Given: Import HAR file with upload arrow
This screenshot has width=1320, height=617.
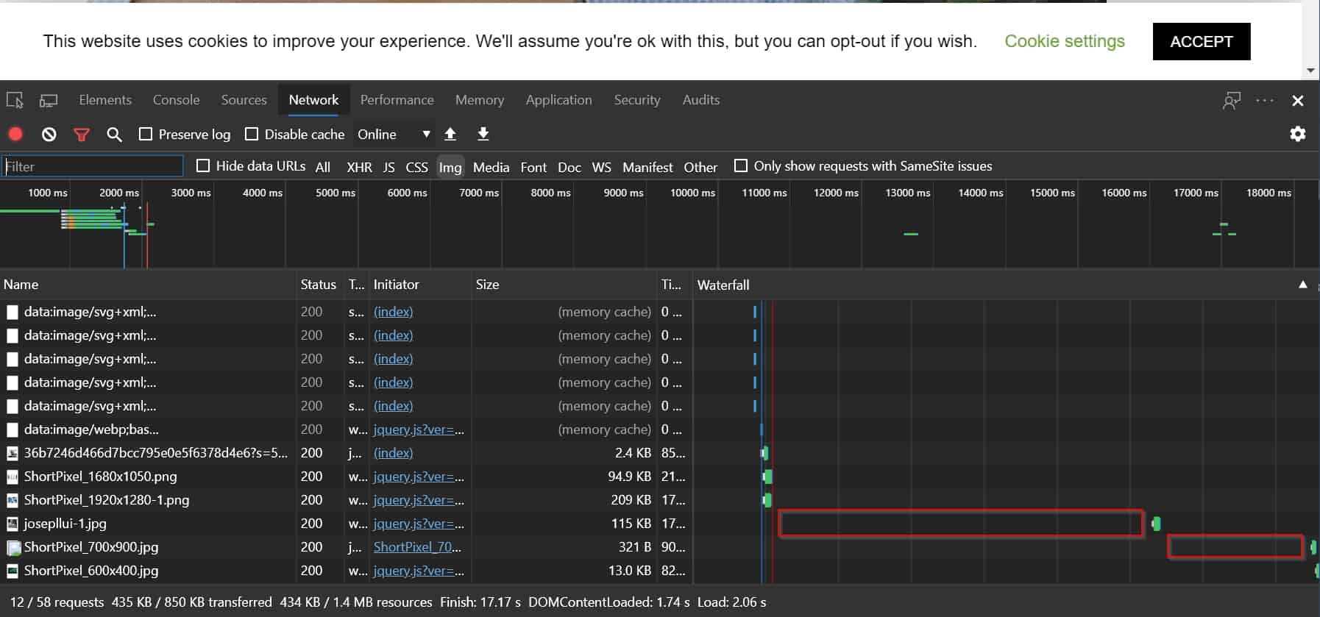Looking at the screenshot, I should (x=450, y=134).
